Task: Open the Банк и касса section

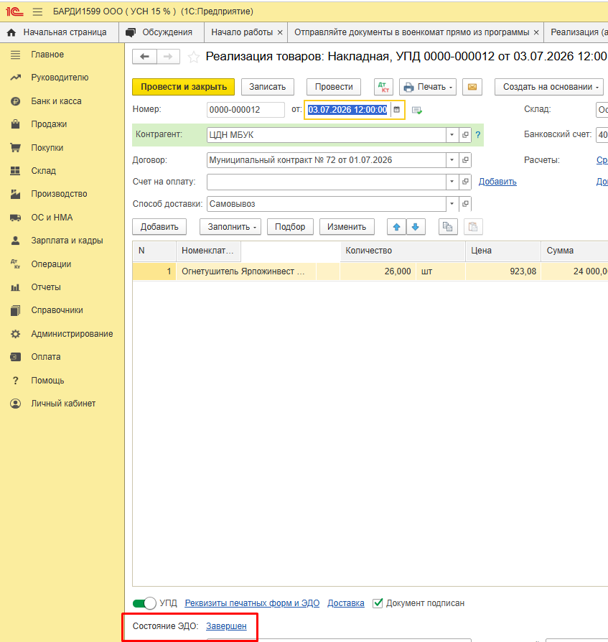Action: 56,101
